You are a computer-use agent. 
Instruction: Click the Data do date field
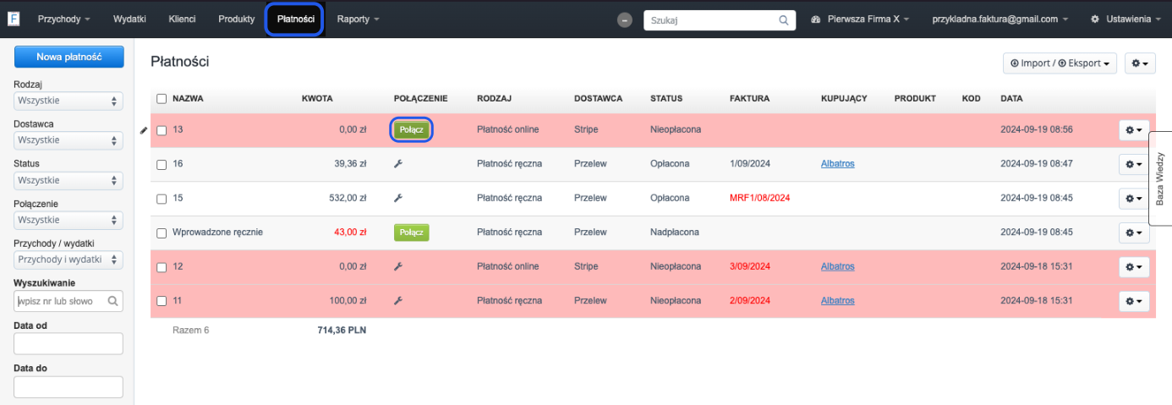point(68,386)
